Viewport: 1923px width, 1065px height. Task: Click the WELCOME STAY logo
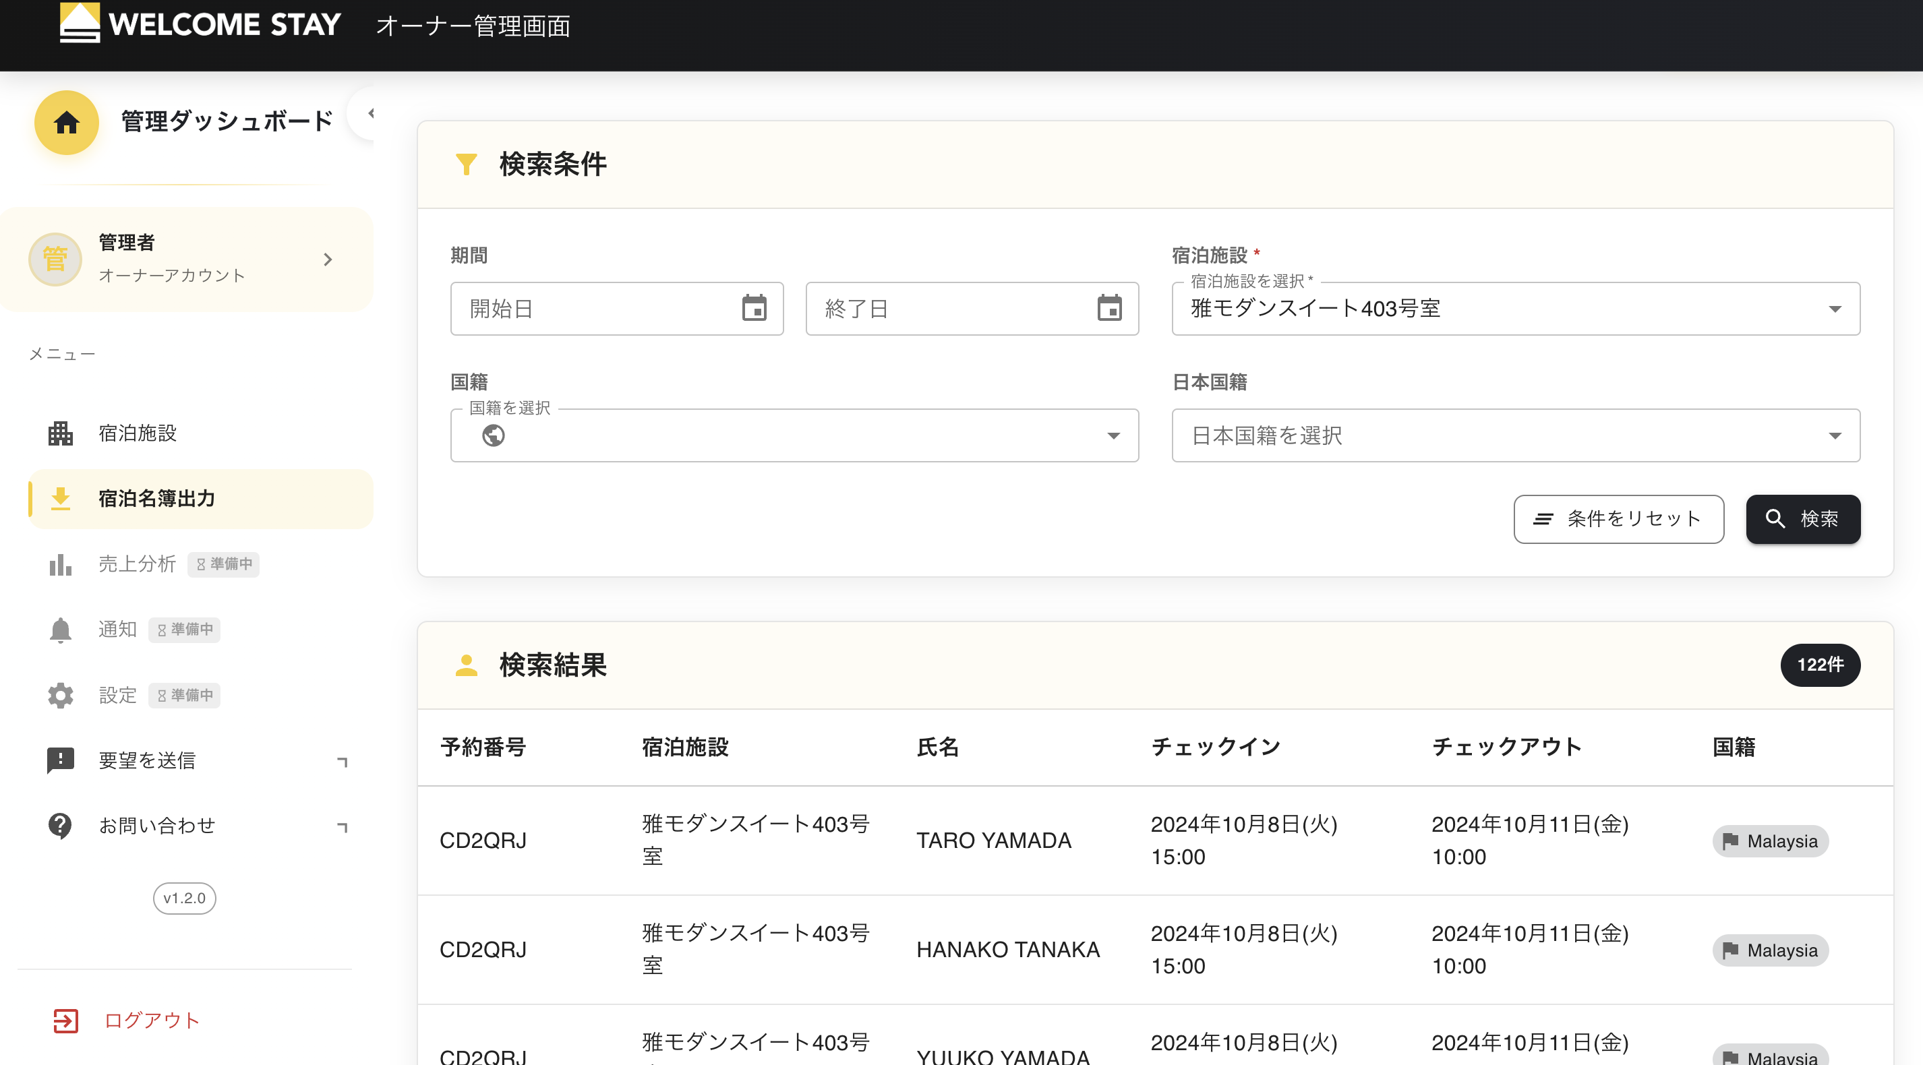201,24
